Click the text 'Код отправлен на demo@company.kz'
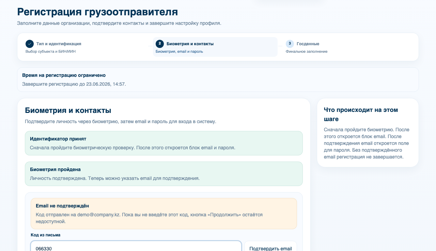The image size is (436, 251). (x=78, y=215)
